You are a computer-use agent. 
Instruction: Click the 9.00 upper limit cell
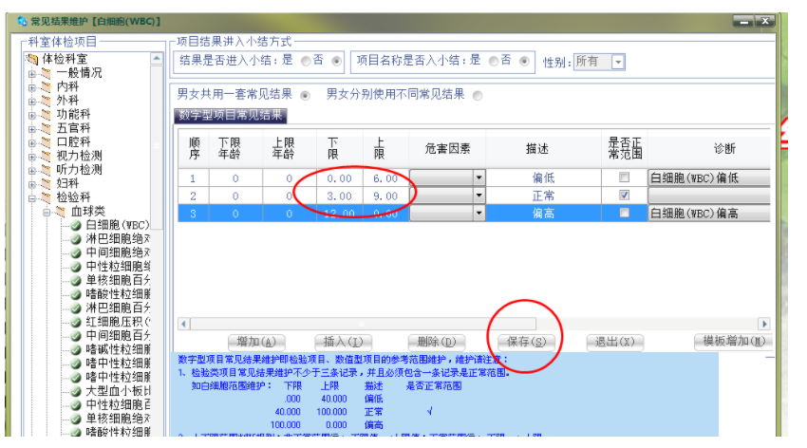385,196
